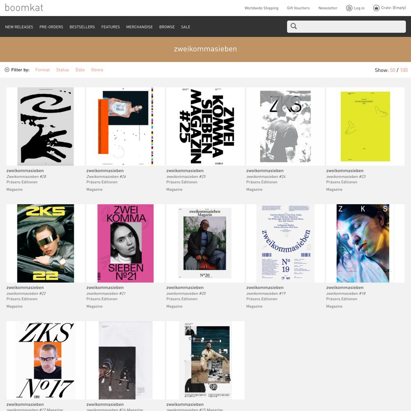The width and height of the screenshot is (411, 411).
Task: Open Zweikommasieben #26 cover thumbnail
Action: pos(125,126)
